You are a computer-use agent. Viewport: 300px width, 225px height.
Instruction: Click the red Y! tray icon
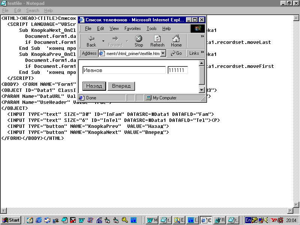pos(274,220)
